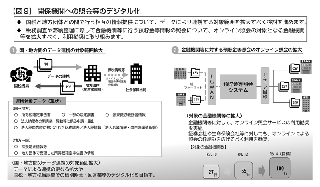This screenshot has height=187, width=320.
Task: Click the circled number 2 section marker
Action: [175, 50]
